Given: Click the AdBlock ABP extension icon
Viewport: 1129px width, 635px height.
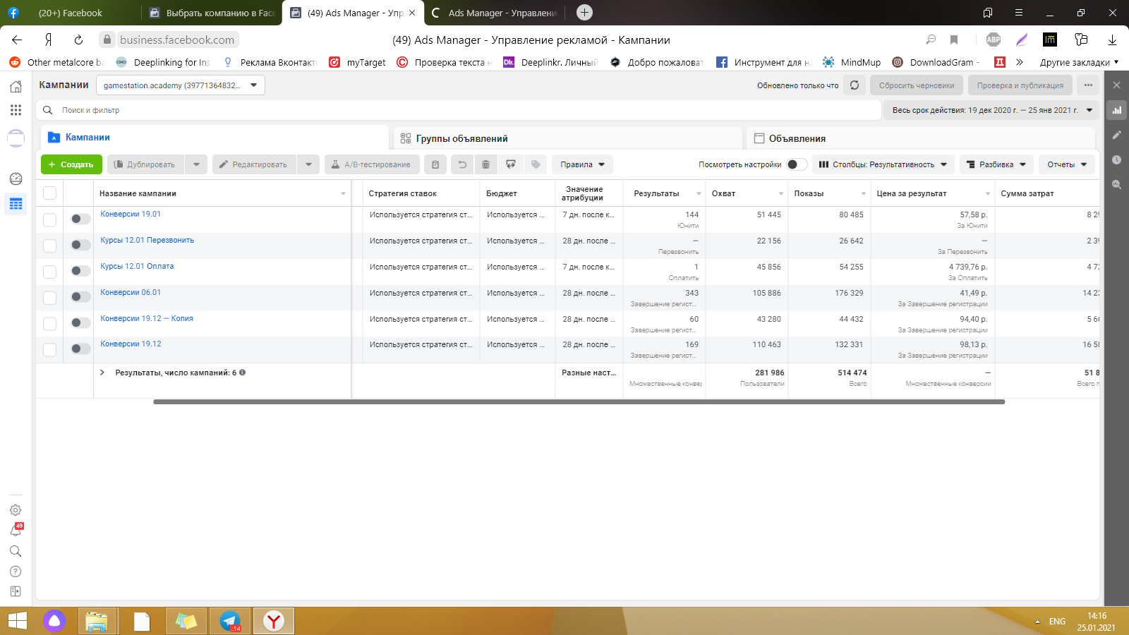Looking at the screenshot, I should point(994,40).
